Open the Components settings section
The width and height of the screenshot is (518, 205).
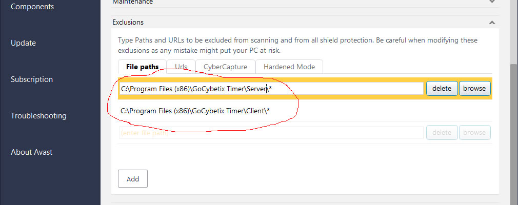tap(32, 7)
